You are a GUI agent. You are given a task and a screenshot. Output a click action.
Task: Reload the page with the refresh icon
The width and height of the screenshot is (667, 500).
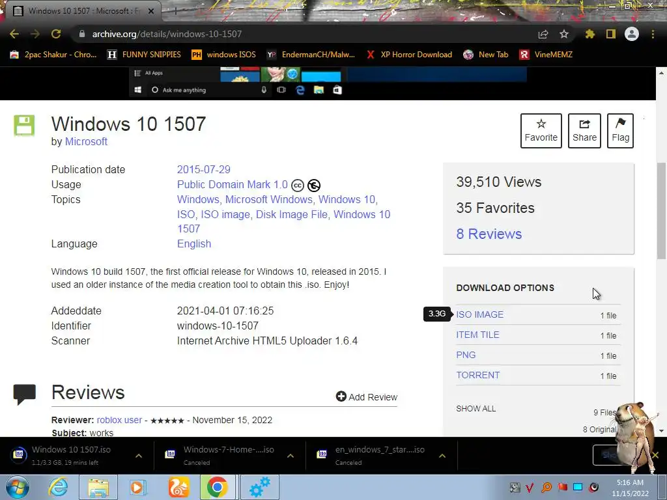click(x=56, y=34)
